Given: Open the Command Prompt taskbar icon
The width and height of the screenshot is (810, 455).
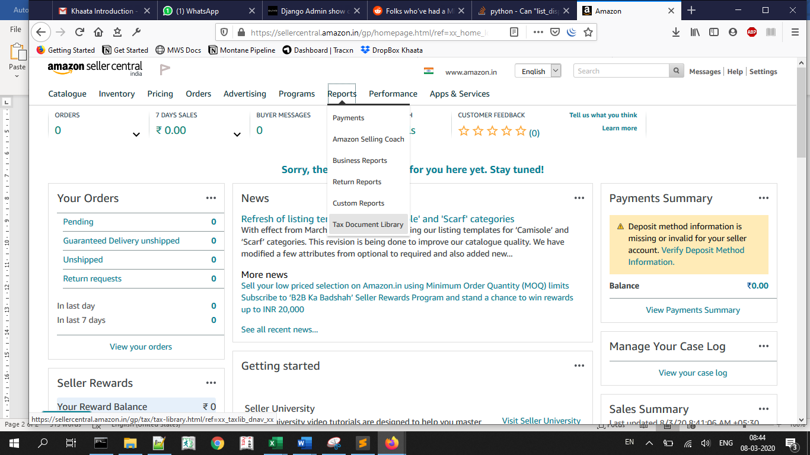Looking at the screenshot, I should pos(101,443).
